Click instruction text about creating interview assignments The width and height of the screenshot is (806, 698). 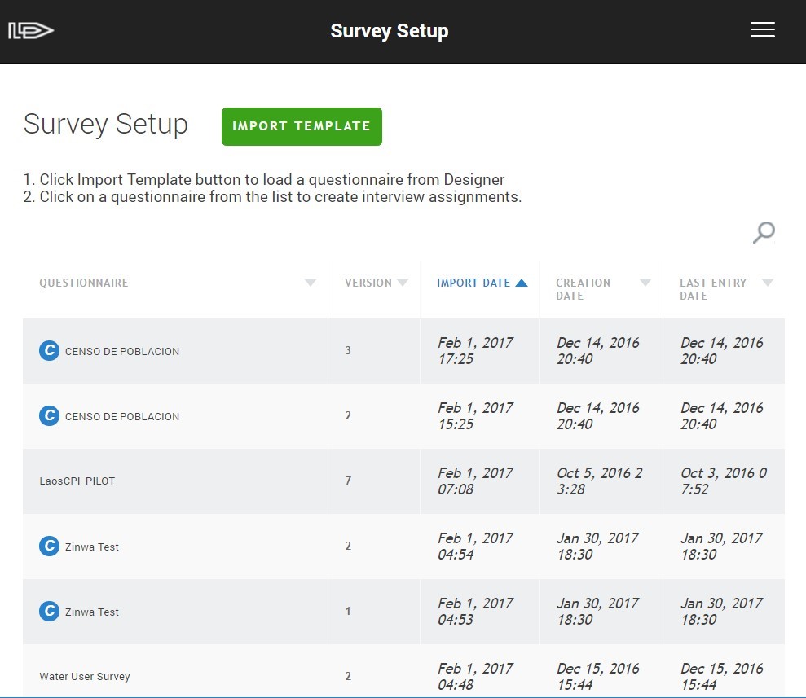click(x=272, y=197)
